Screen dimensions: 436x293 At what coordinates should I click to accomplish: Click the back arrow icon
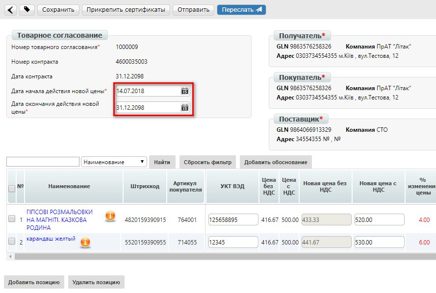point(10,10)
